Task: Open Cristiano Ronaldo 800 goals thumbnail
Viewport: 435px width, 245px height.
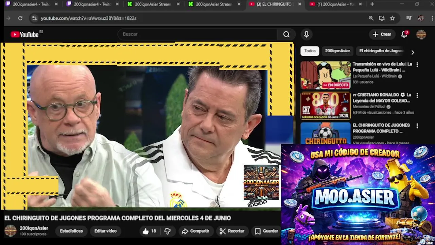Action: click(x=325, y=106)
